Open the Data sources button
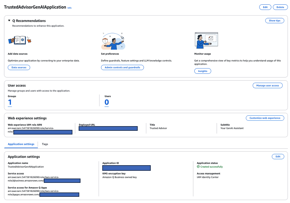Viewport: 290px width, 203px height. click(x=19, y=68)
